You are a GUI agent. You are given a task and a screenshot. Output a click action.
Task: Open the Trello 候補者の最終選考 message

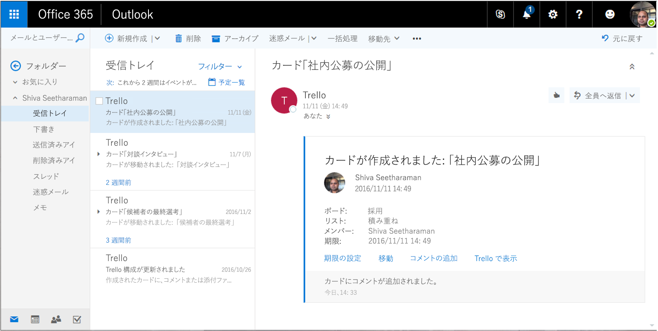click(173, 211)
